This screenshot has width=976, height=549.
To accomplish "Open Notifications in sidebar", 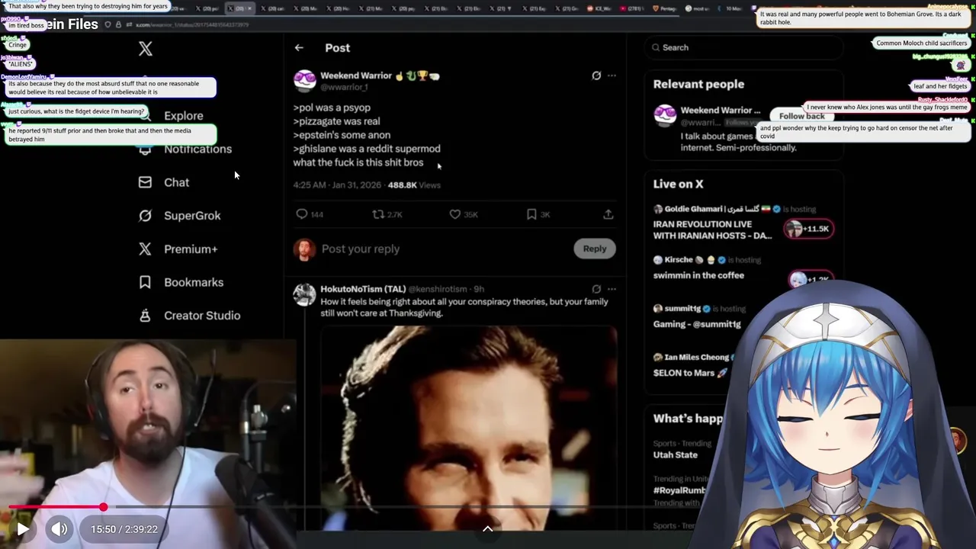I will coord(197,149).
